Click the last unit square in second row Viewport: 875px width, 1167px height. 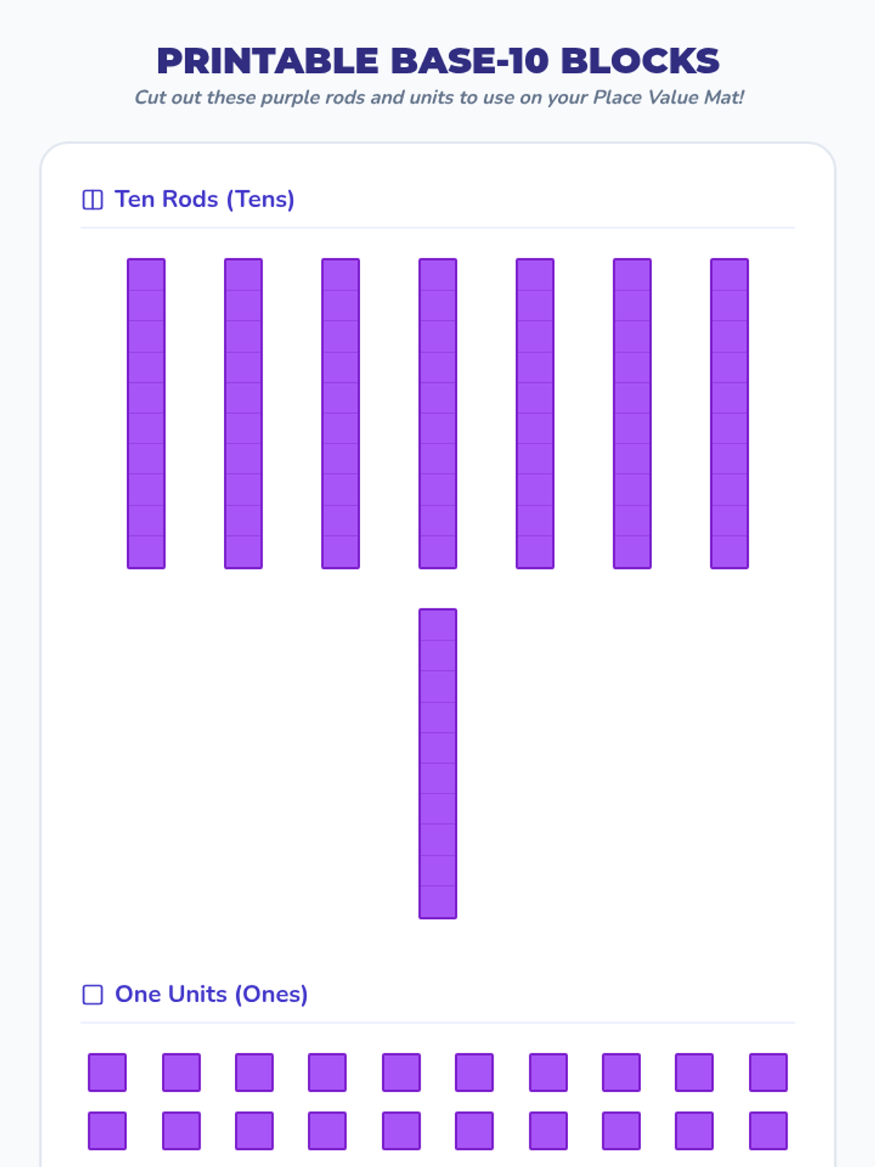pos(768,1131)
